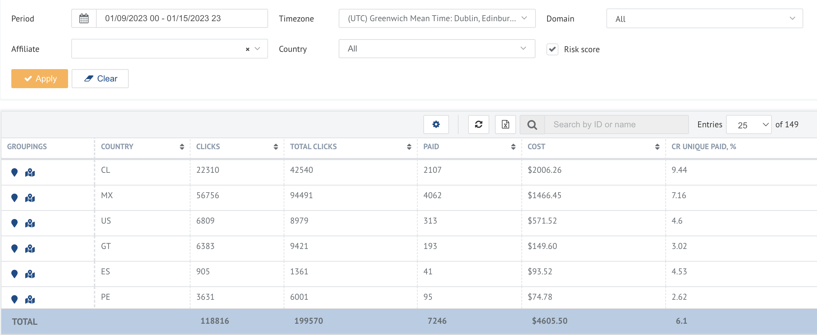
Task: Click the map icon in the CL row
Action: click(30, 172)
